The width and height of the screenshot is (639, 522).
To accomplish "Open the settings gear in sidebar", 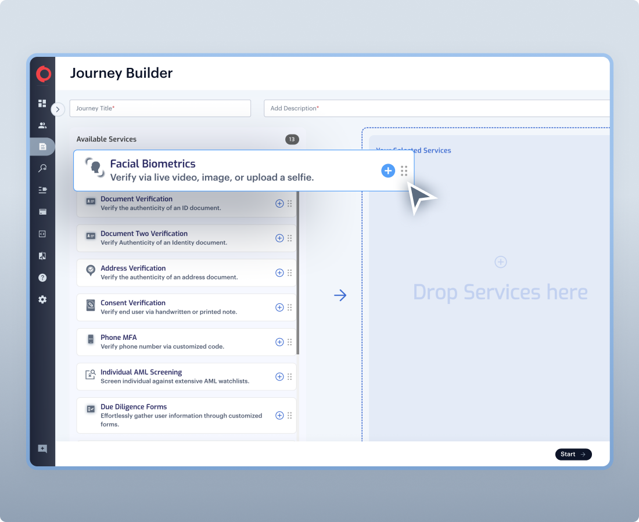I will click(42, 300).
